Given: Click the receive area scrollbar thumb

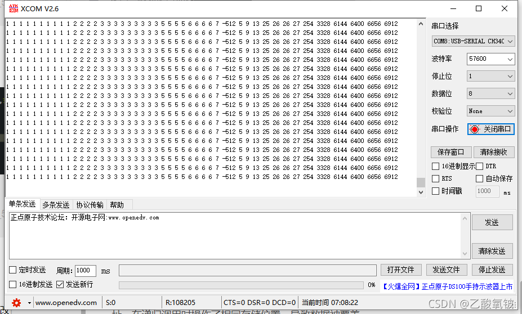Looking at the screenshot, I should (421, 183).
